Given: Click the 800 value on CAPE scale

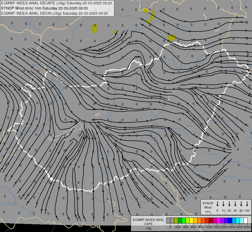Looking at the screenshot, I should tap(201, 227).
